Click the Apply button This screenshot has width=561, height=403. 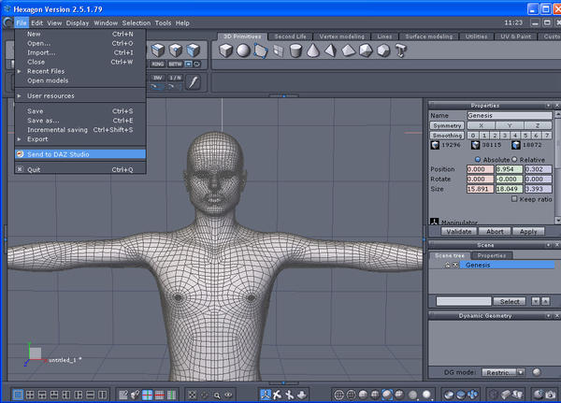(526, 230)
